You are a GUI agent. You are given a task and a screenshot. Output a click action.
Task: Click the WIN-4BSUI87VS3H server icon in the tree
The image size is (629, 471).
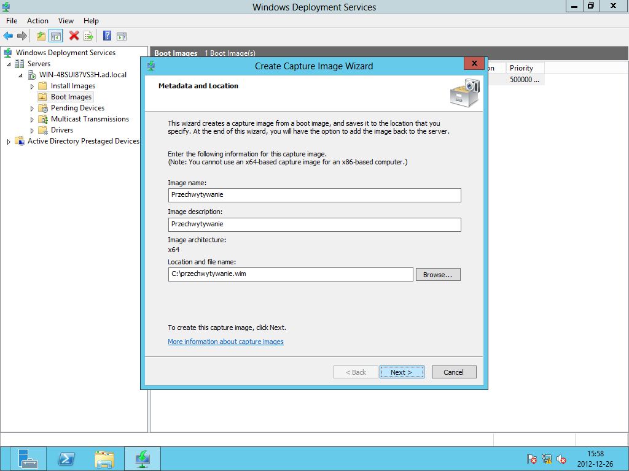[x=32, y=75]
